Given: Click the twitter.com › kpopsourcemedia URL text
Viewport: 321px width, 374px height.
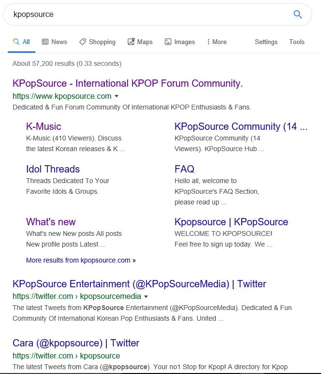Looking at the screenshot, I should coord(76,296).
